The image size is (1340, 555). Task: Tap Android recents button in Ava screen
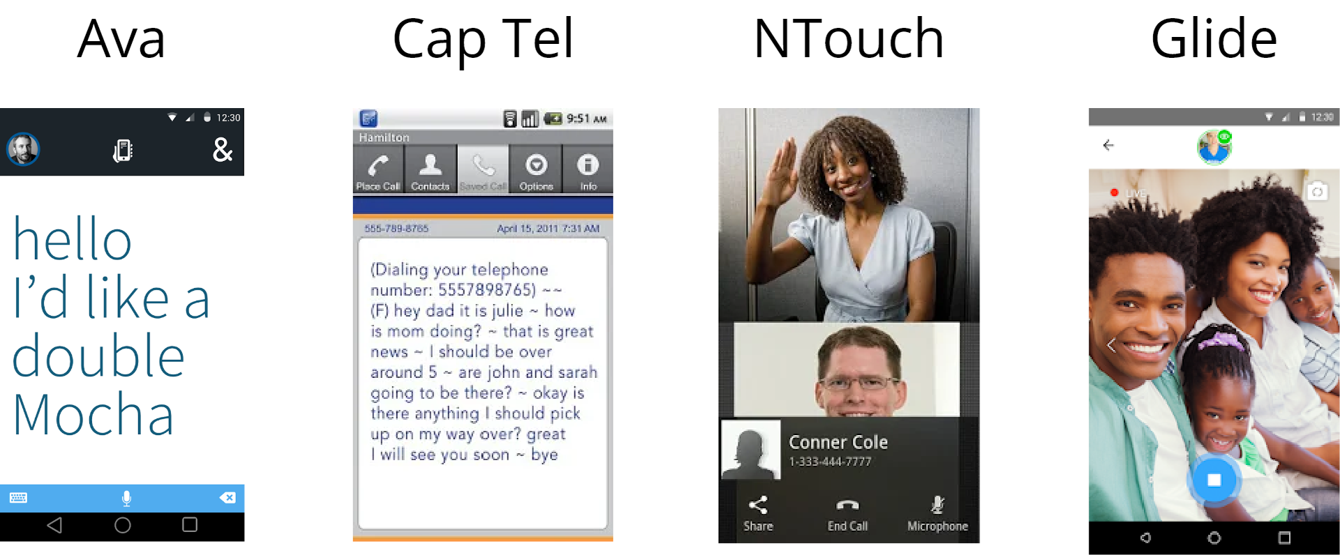tap(190, 524)
